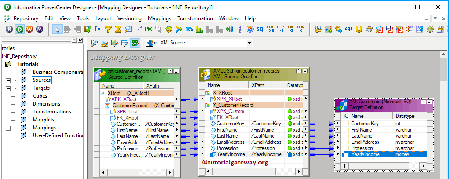Screen dimensions: 449x179
Task: Click the CDC key toolbar icon
Action: tap(318, 29)
